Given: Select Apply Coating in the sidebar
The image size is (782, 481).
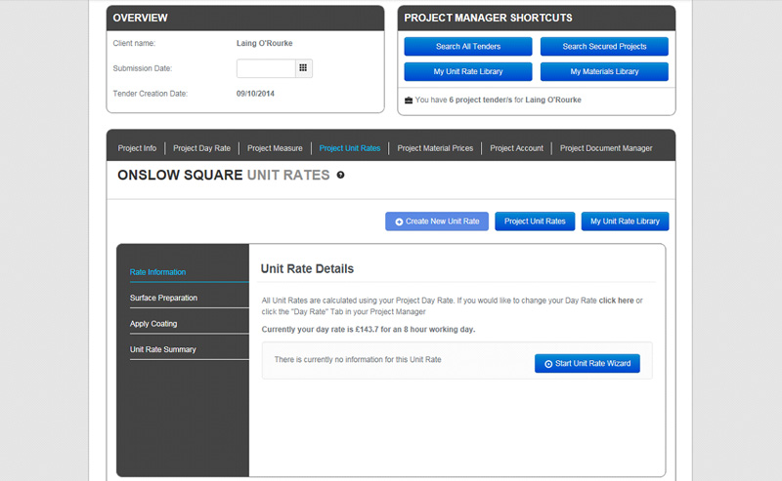Looking at the screenshot, I should pyautogui.click(x=153, y=323).
